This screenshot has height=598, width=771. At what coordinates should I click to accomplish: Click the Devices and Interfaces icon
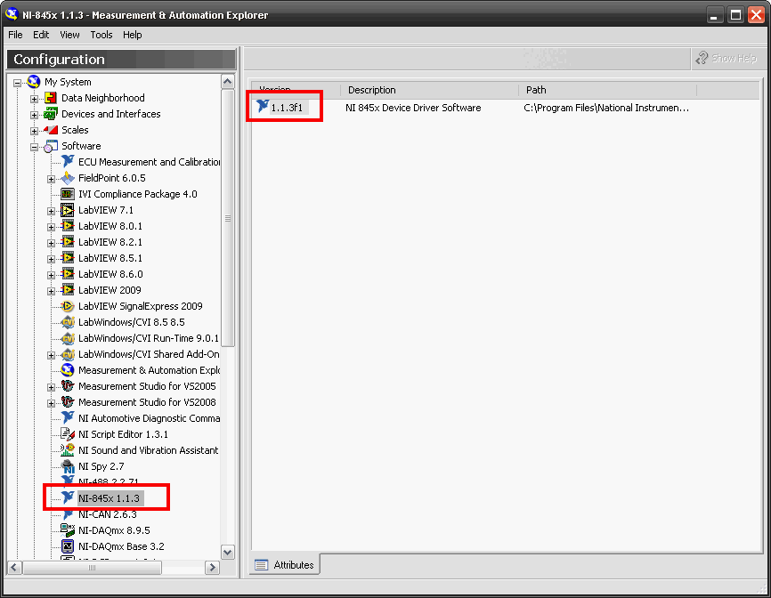[x=51, y=114]
